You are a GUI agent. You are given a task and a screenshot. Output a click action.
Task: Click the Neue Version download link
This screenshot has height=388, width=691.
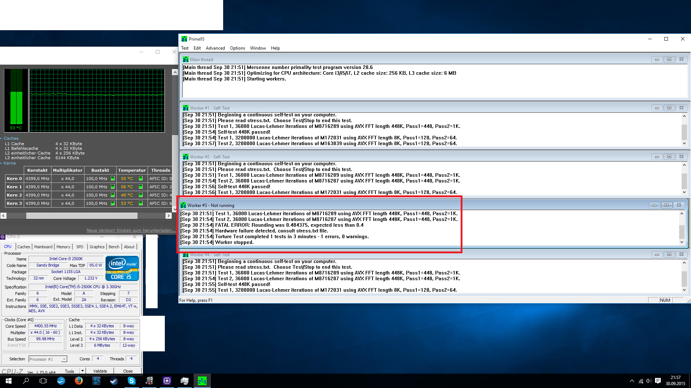pyautogui.click(x=131, y=230)
